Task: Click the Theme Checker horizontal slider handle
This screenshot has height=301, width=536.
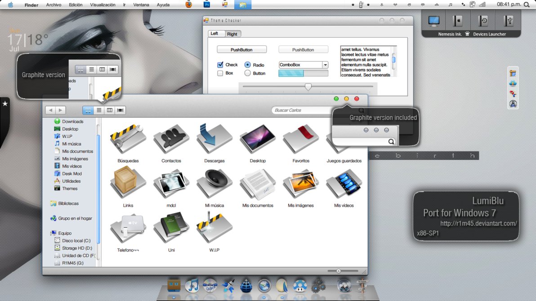Action: [x=308, y=87]
